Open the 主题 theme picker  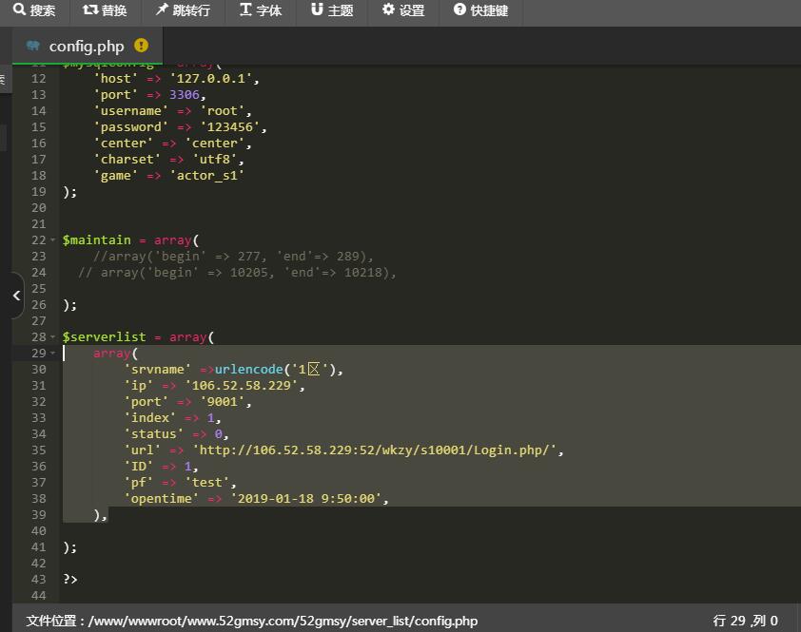click(x=332, y=10)
